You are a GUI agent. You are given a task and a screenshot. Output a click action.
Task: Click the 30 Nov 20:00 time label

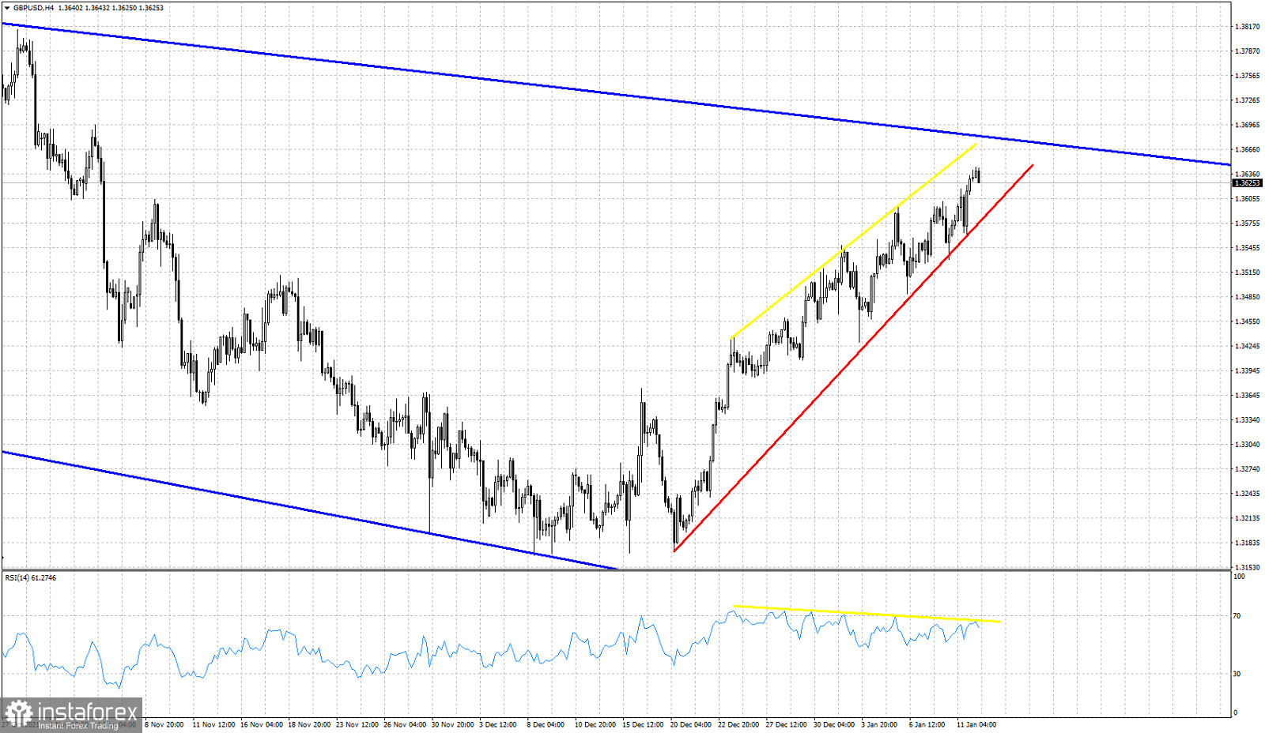tap(452, 724)
